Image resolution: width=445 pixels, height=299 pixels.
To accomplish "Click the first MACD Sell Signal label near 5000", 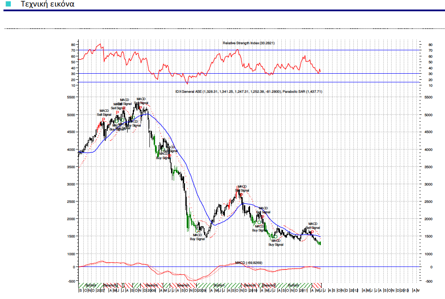I will [104, 113].
